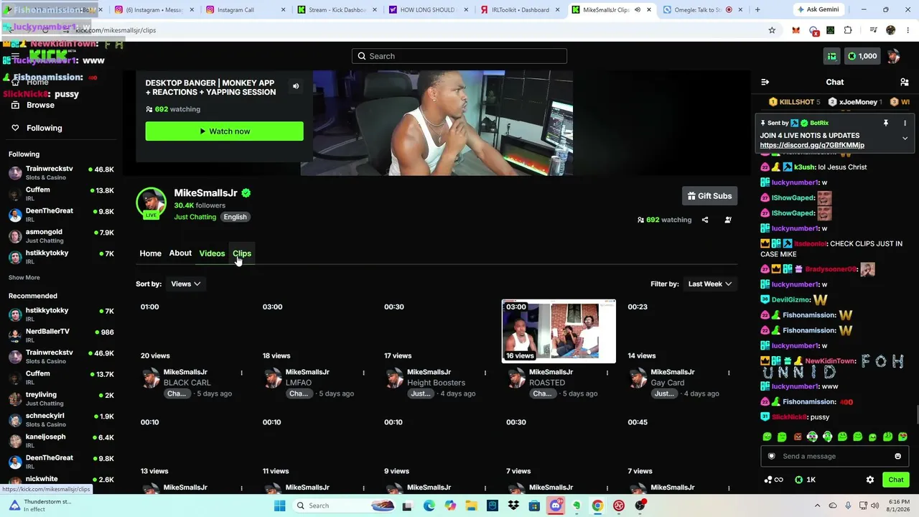
Task: Open Discord from the taskbar
Action: (555, 506)
